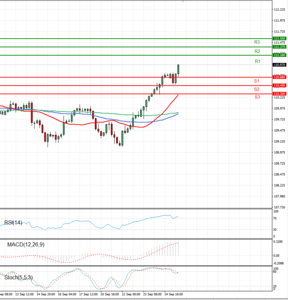Click the R3 resistance label
This screenshot has height=300, width=288.
(257, 42)
